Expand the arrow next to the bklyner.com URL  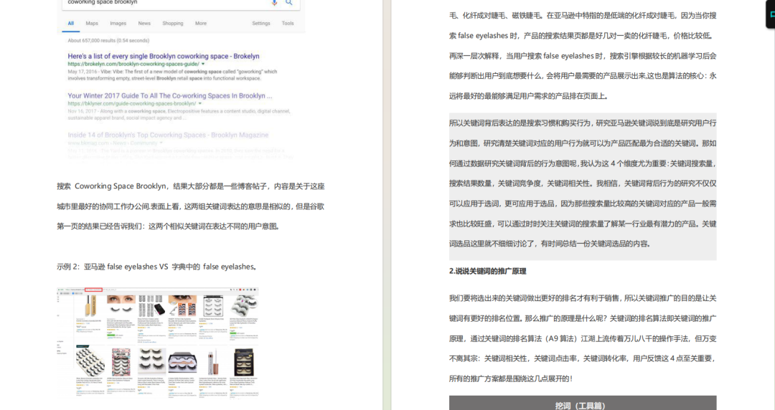[x=200, y=104]
